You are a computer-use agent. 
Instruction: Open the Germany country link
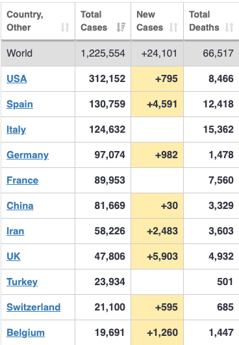pos(28,155)
